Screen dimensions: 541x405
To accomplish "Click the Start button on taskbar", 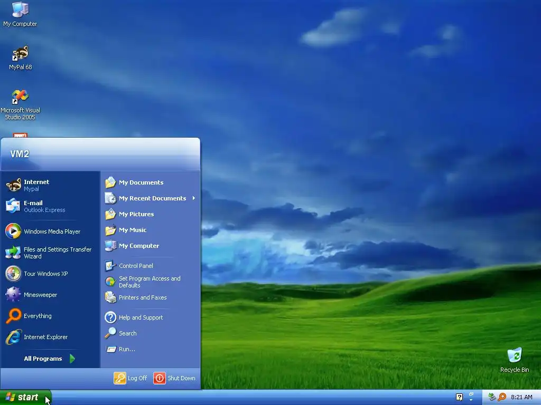I will point(25,397).
